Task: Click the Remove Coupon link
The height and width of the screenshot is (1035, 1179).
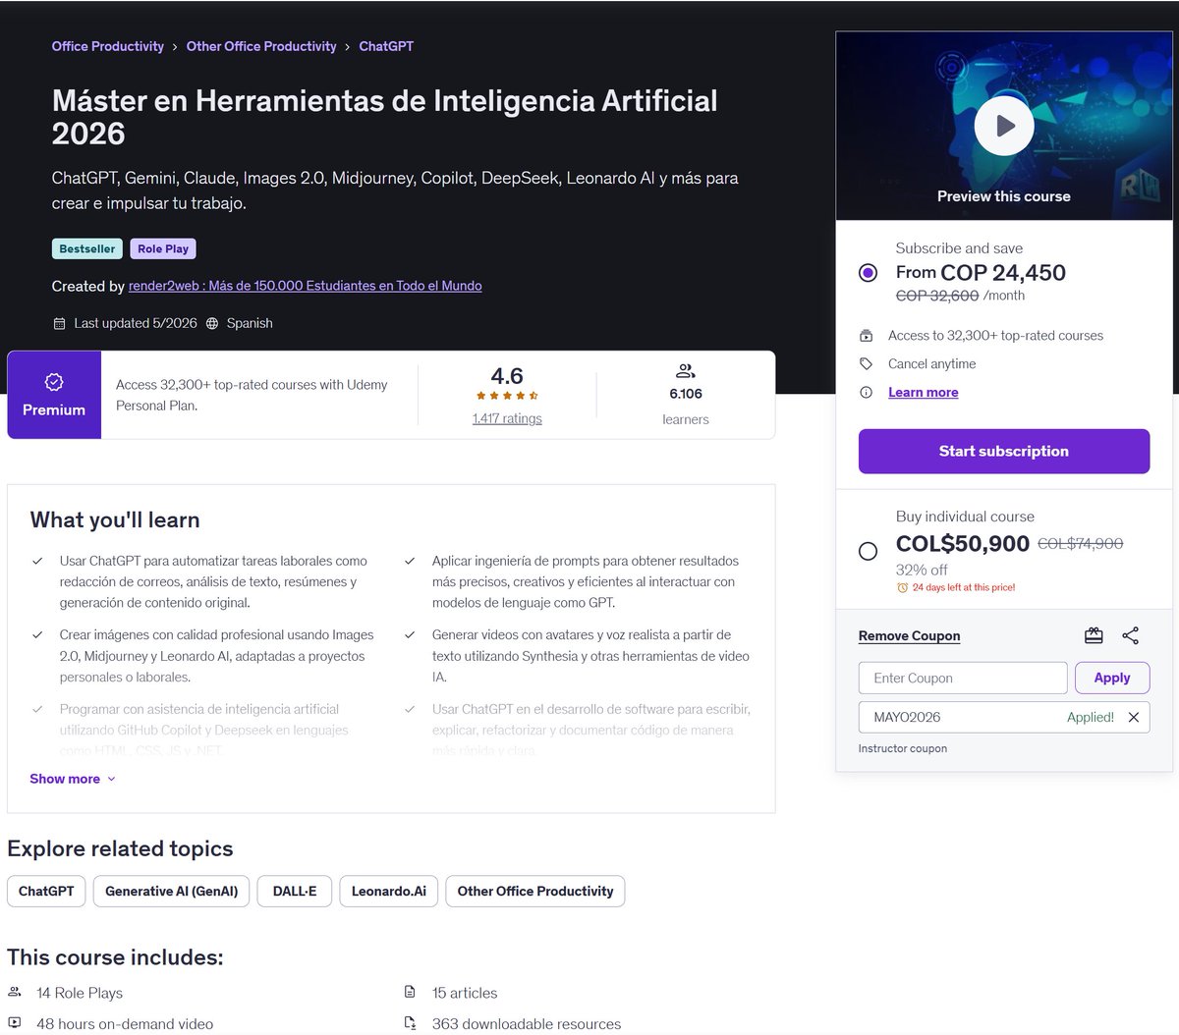Action: (x=909, y=635)
